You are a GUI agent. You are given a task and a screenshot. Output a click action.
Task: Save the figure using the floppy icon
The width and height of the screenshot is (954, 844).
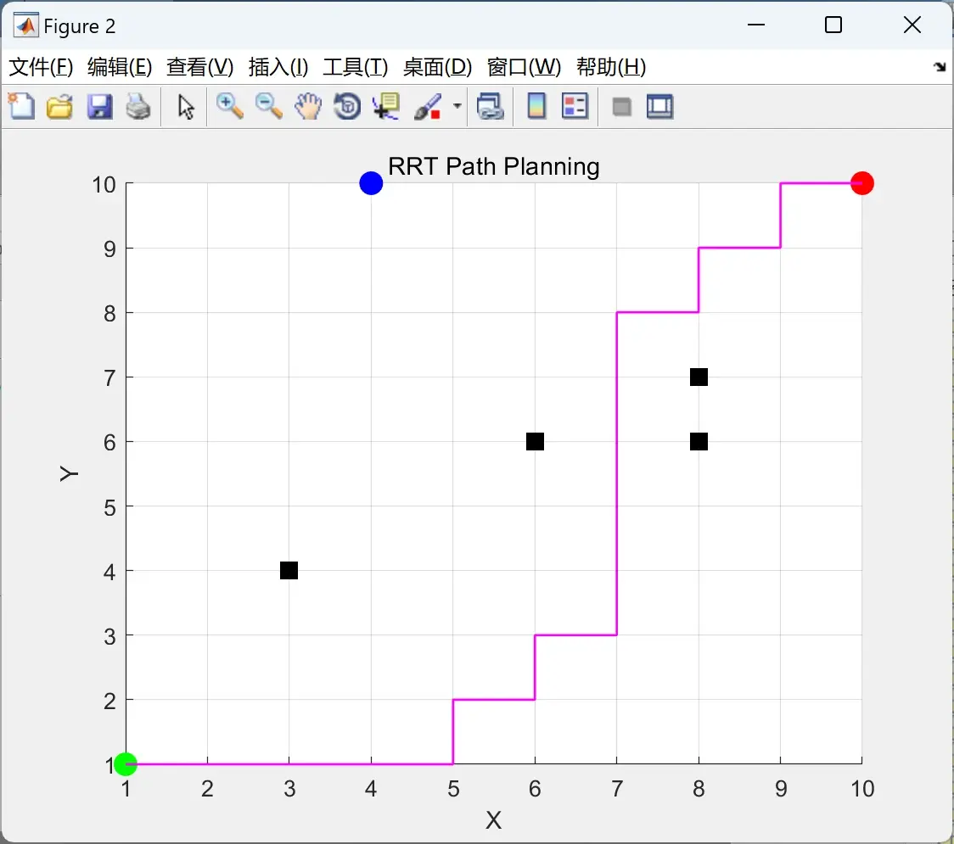(99, 106)
